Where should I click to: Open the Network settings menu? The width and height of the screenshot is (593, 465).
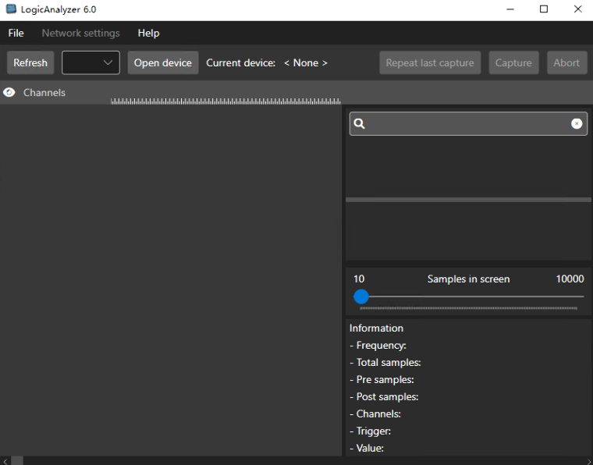coord(80,34)
